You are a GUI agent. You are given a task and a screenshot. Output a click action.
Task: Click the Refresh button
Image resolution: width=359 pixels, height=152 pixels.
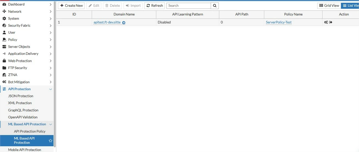[155, 5]
